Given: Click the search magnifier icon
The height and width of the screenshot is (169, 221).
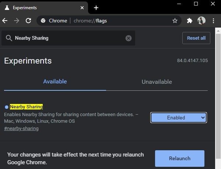Looking at the screenshot, I should click(9, 38).
